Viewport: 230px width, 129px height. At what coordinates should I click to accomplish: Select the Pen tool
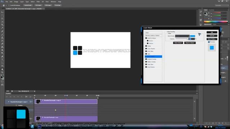click(2, 57)
